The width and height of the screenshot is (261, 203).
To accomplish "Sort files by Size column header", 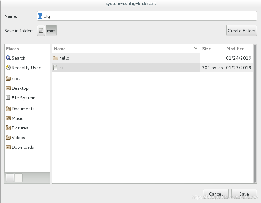I will 212,49.
